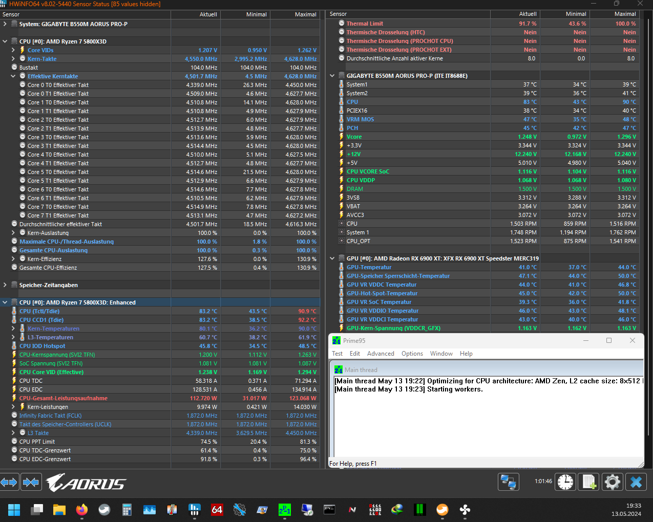Viewport: 653px width, 522px height.
Task: Close sensor window with blue X icon
Action: click(x=636, y=482)
